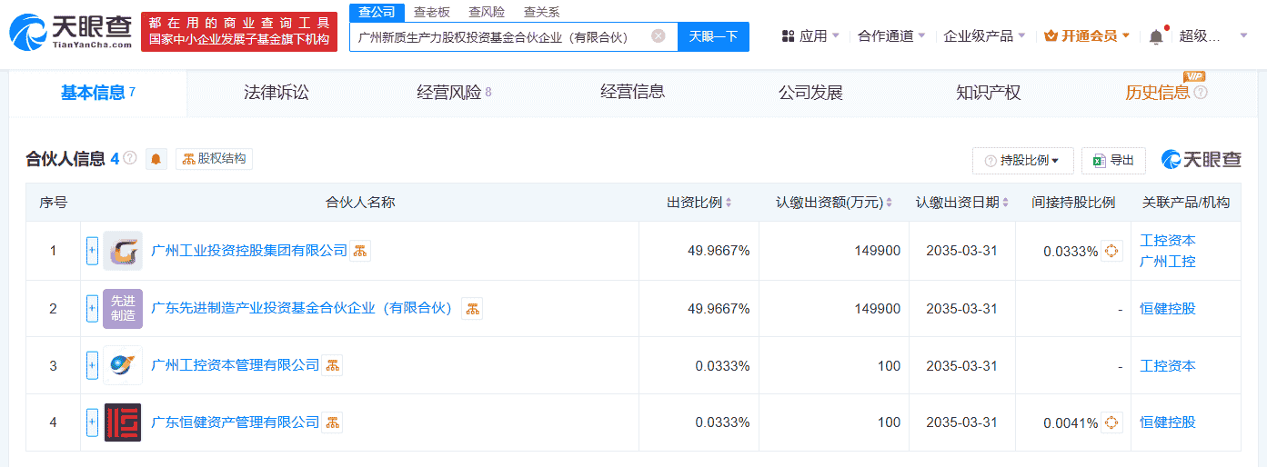1267x467 pixels.
Task: Click the 导出 export button
Action: click(x=1113, y=160)
